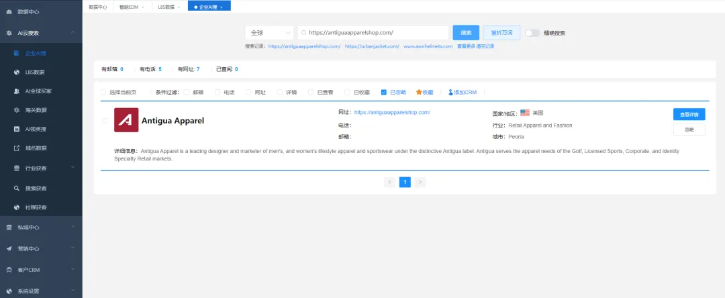
Task: Collapse the AI云搜索 menu chevron
Action: click(x=73, y=32)
